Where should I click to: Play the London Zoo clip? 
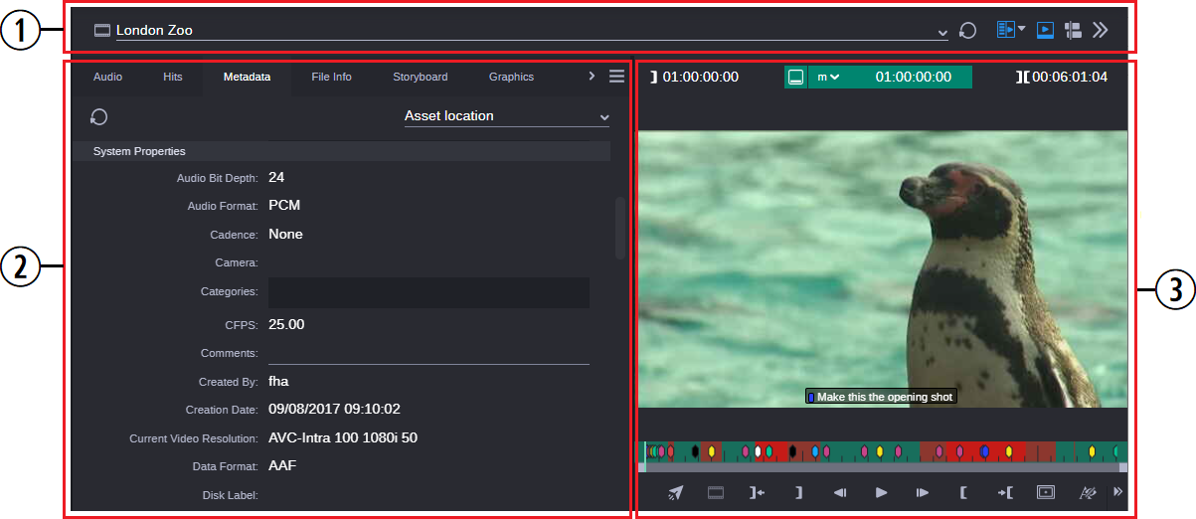[881, 492]
